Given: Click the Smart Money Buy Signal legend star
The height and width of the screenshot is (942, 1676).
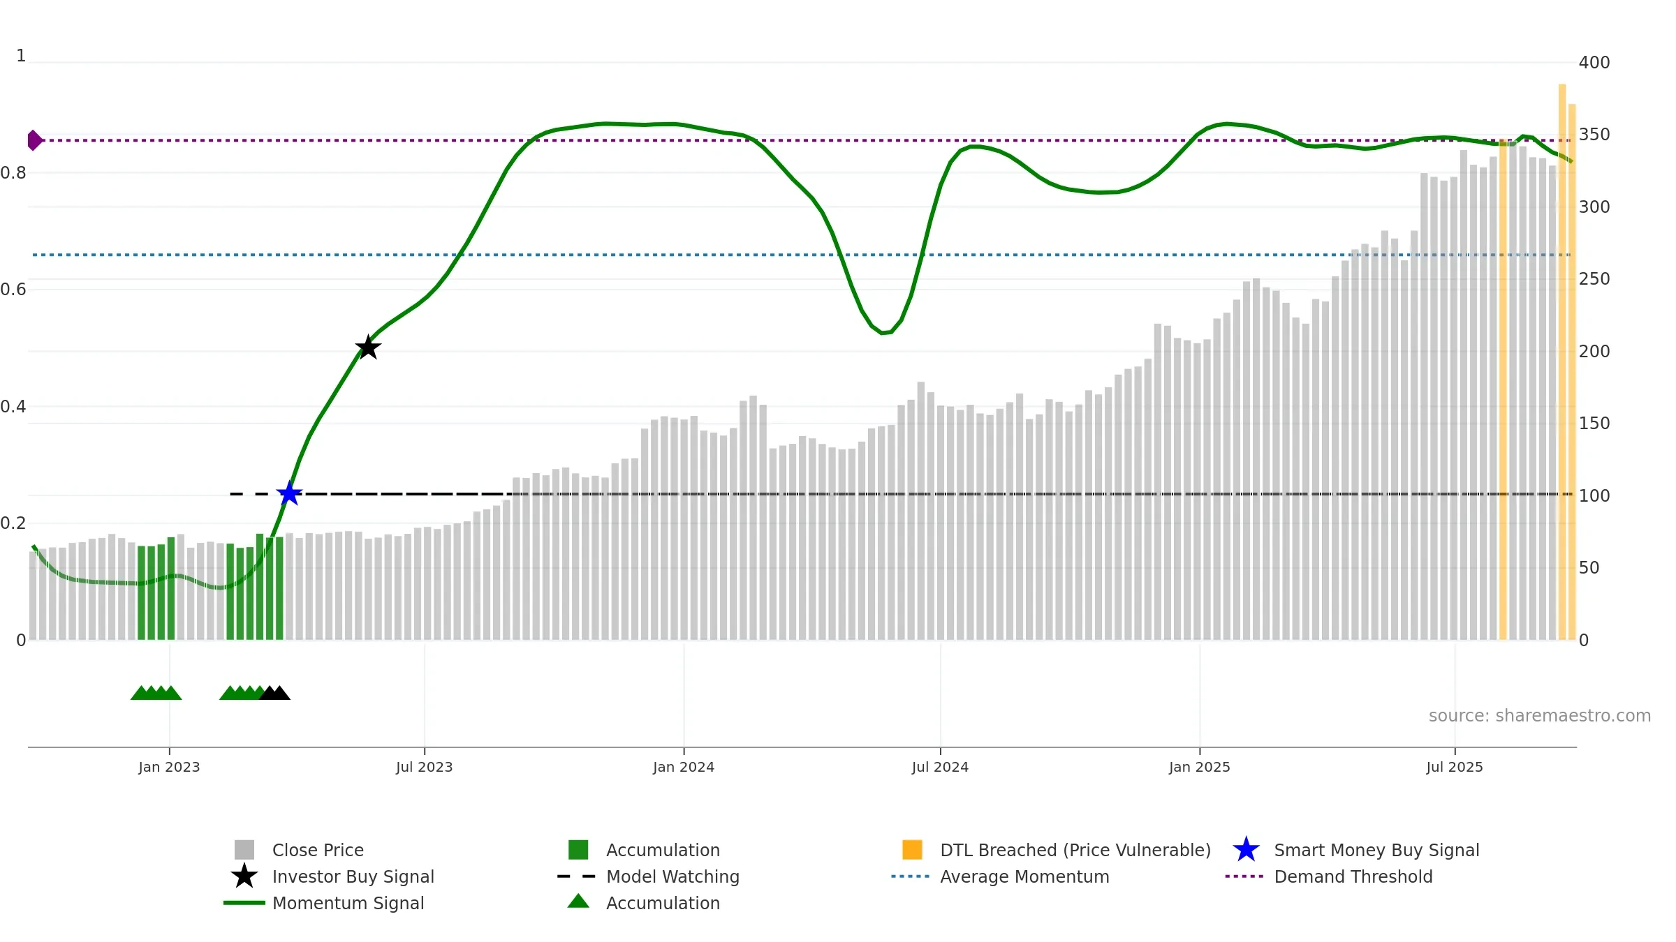Looking at the screenshot, I should point(1246,850).
